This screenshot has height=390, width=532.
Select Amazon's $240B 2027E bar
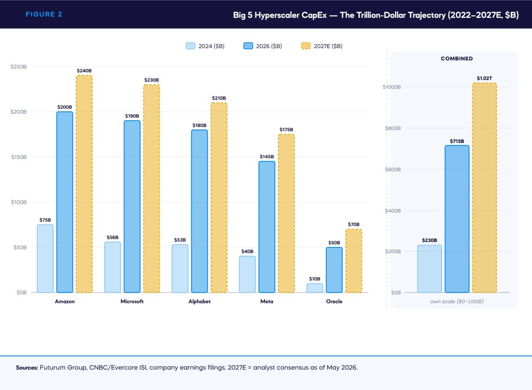[x=84, y=184]
